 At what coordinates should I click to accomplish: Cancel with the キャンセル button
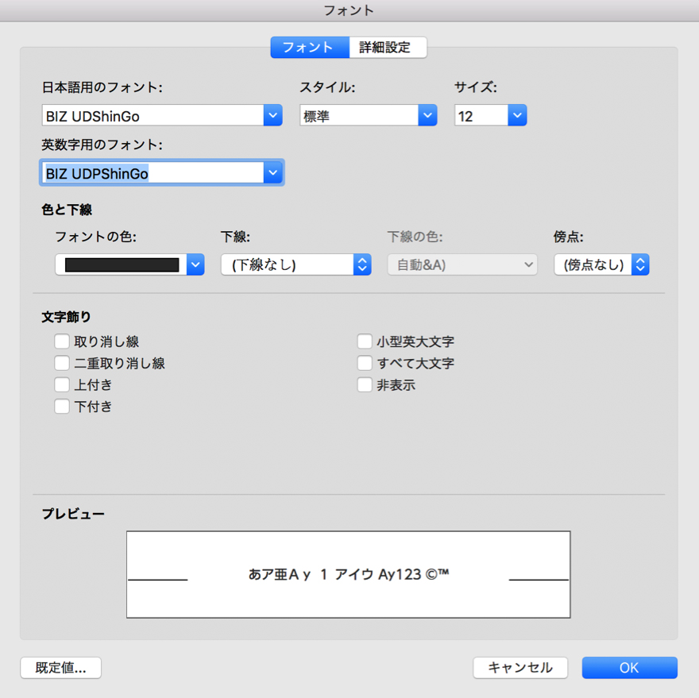coord(520,668)
